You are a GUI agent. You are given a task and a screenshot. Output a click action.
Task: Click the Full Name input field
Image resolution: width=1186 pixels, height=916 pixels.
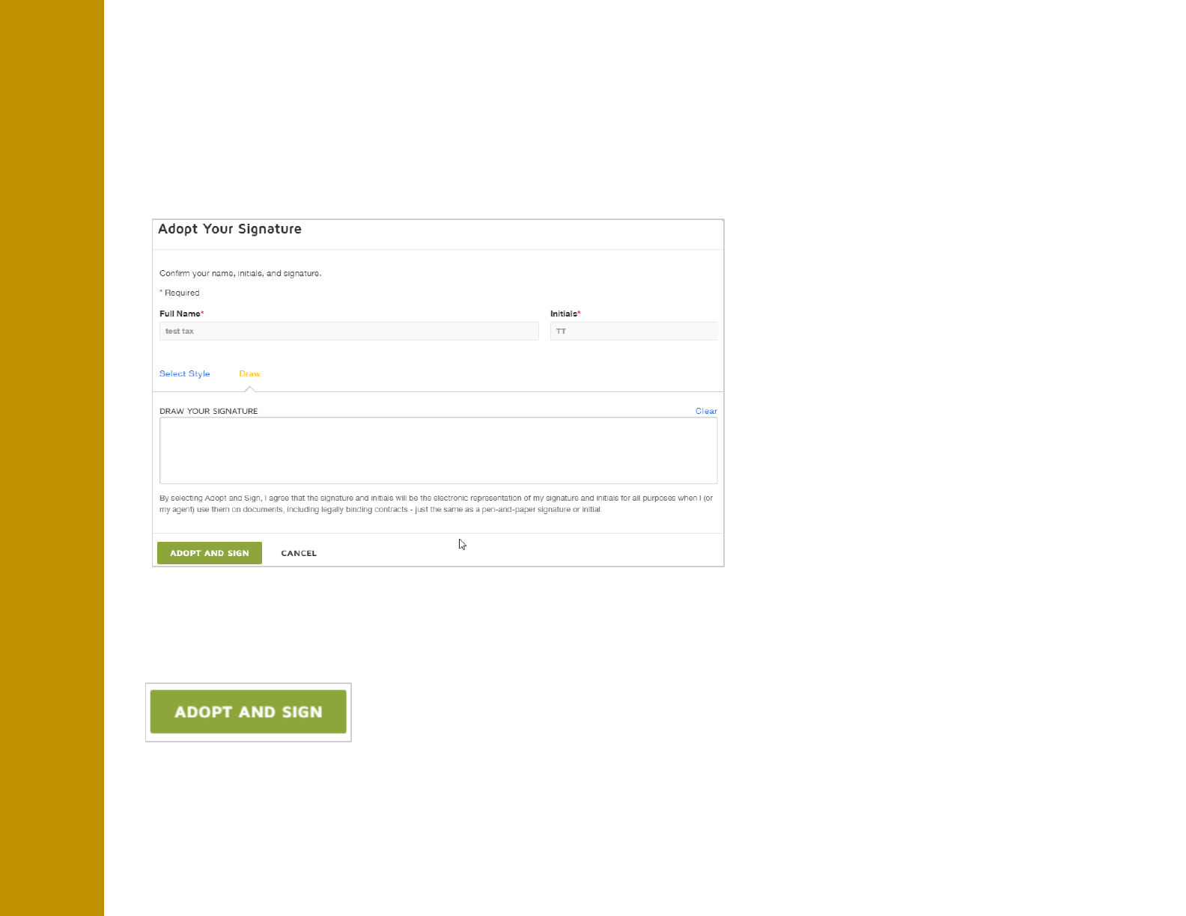pos(348,331)
